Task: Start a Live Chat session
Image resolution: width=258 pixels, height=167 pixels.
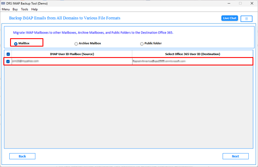Action: coord(229,18)
